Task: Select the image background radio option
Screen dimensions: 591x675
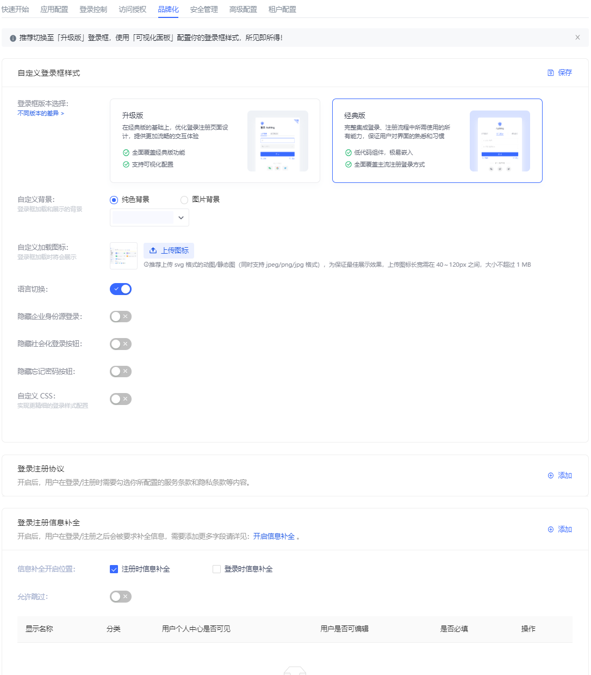Action: point(184,200)
